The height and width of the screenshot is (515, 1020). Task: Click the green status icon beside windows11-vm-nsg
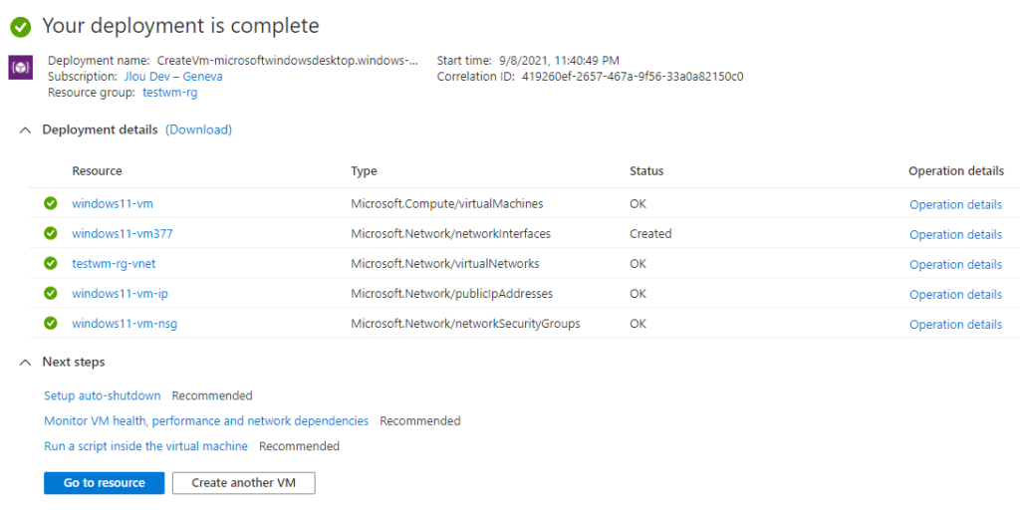[51, 323]
